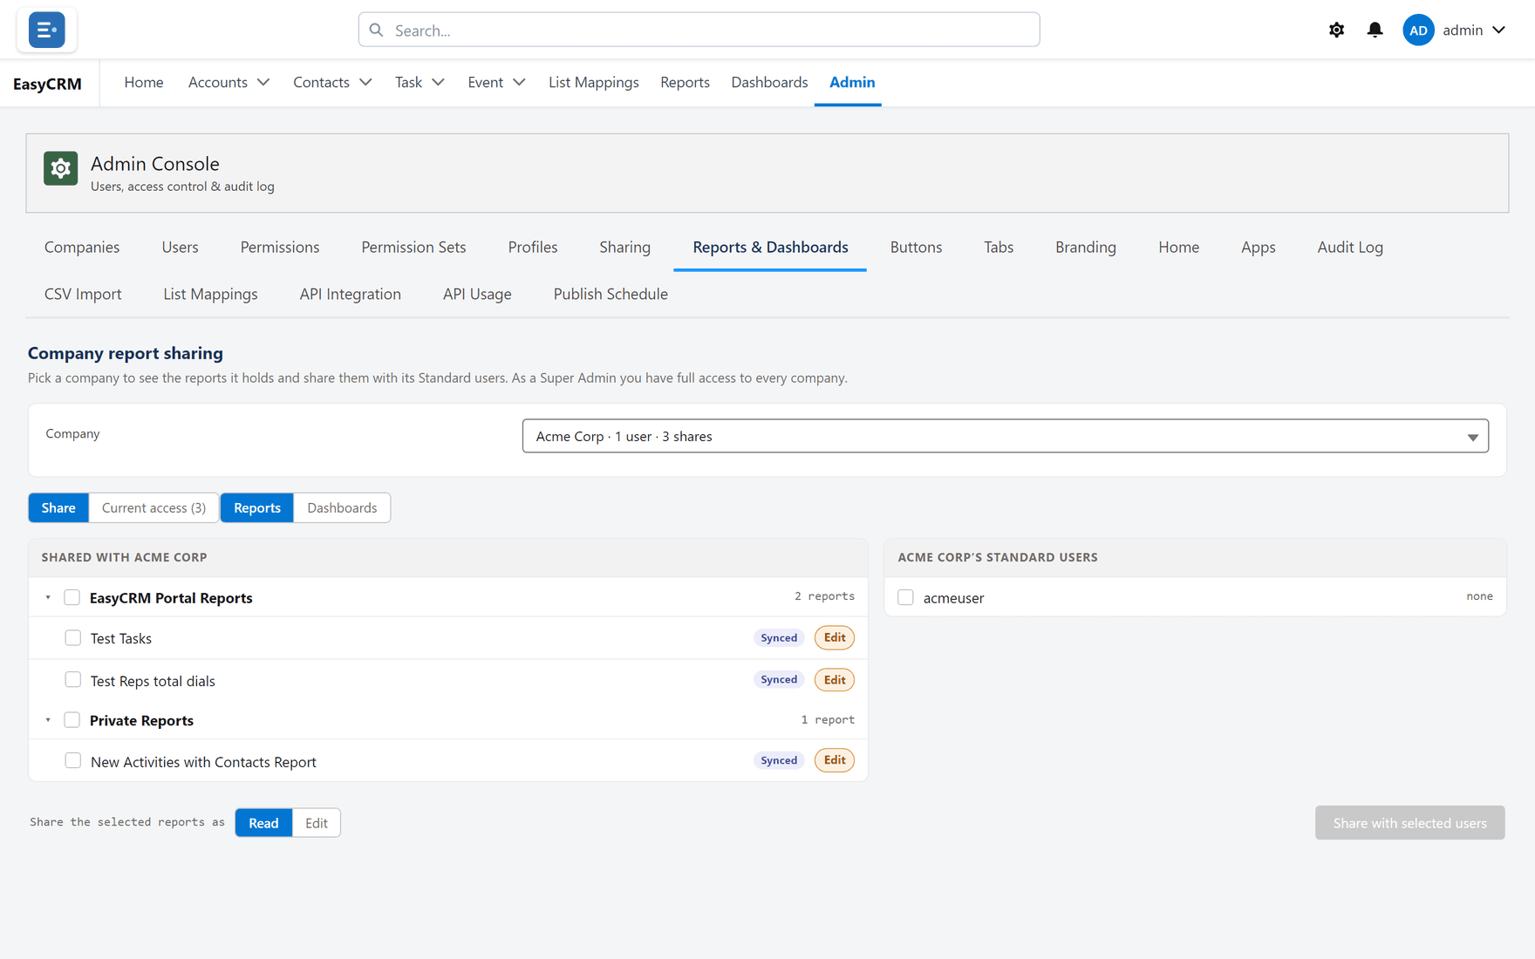Switch to the Users tab
This screenshot has width=1535, height=959.
pyautogui.click(x=180, y=247)
